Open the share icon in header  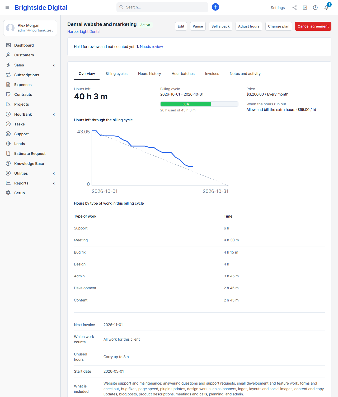[x=294, y=8]
